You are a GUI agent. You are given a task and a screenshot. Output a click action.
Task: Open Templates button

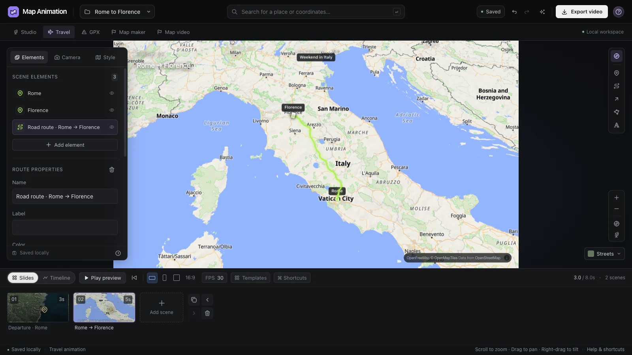pos(250,278)
